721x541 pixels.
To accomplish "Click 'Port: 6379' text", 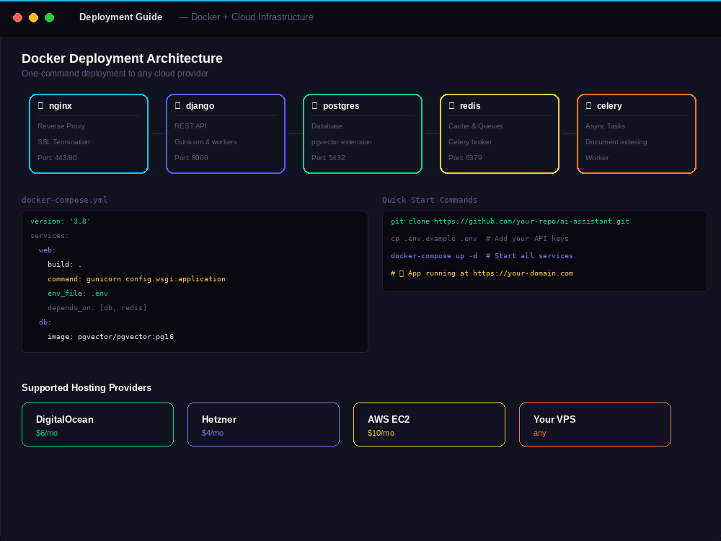I will [465, 158].
